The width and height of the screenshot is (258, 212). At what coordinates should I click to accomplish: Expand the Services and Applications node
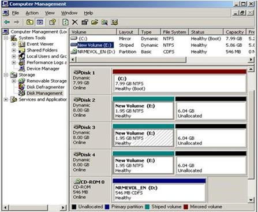click(x=6, y=99)
